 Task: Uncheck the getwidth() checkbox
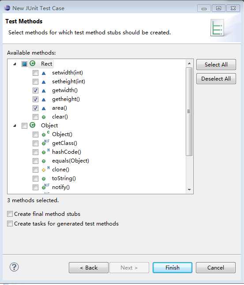point(35,90)
